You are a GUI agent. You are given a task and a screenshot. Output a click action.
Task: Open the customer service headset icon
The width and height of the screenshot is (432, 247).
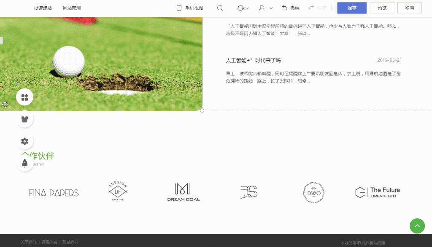240,8
